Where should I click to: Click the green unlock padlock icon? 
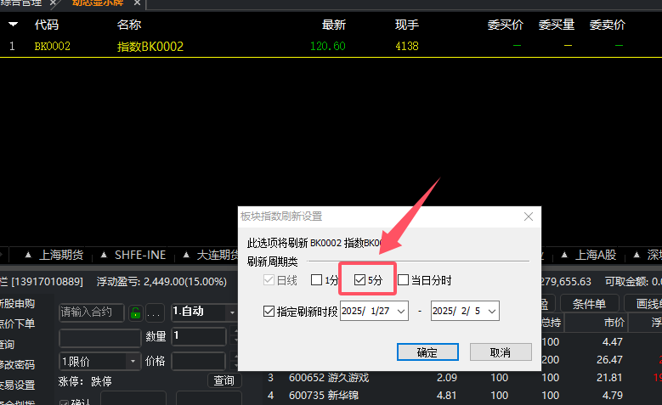pos(135,313)
